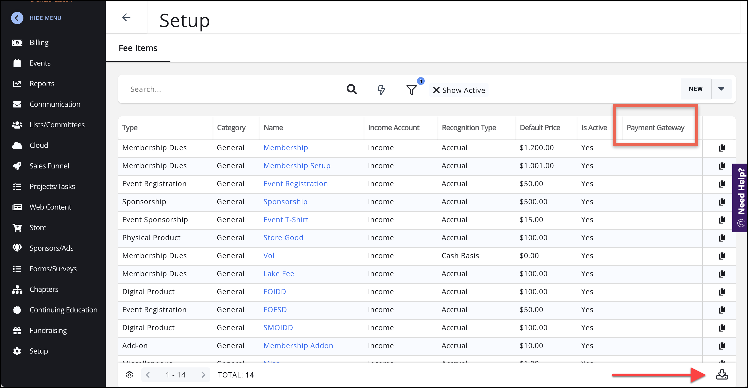Open the Event T-Shirt fee item link
This screenshot has width=748, height=388.
[286, 220]
